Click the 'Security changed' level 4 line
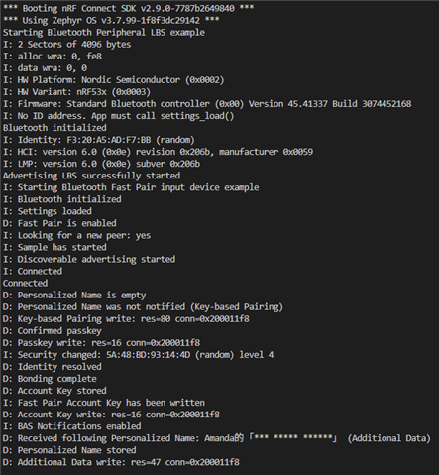The height and width of the screenshot is (475, 439). click(138, 355)
